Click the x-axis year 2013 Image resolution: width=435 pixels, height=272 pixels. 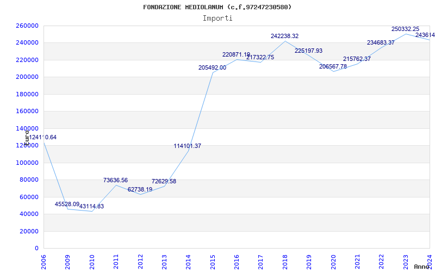click(x=164, y=261)
